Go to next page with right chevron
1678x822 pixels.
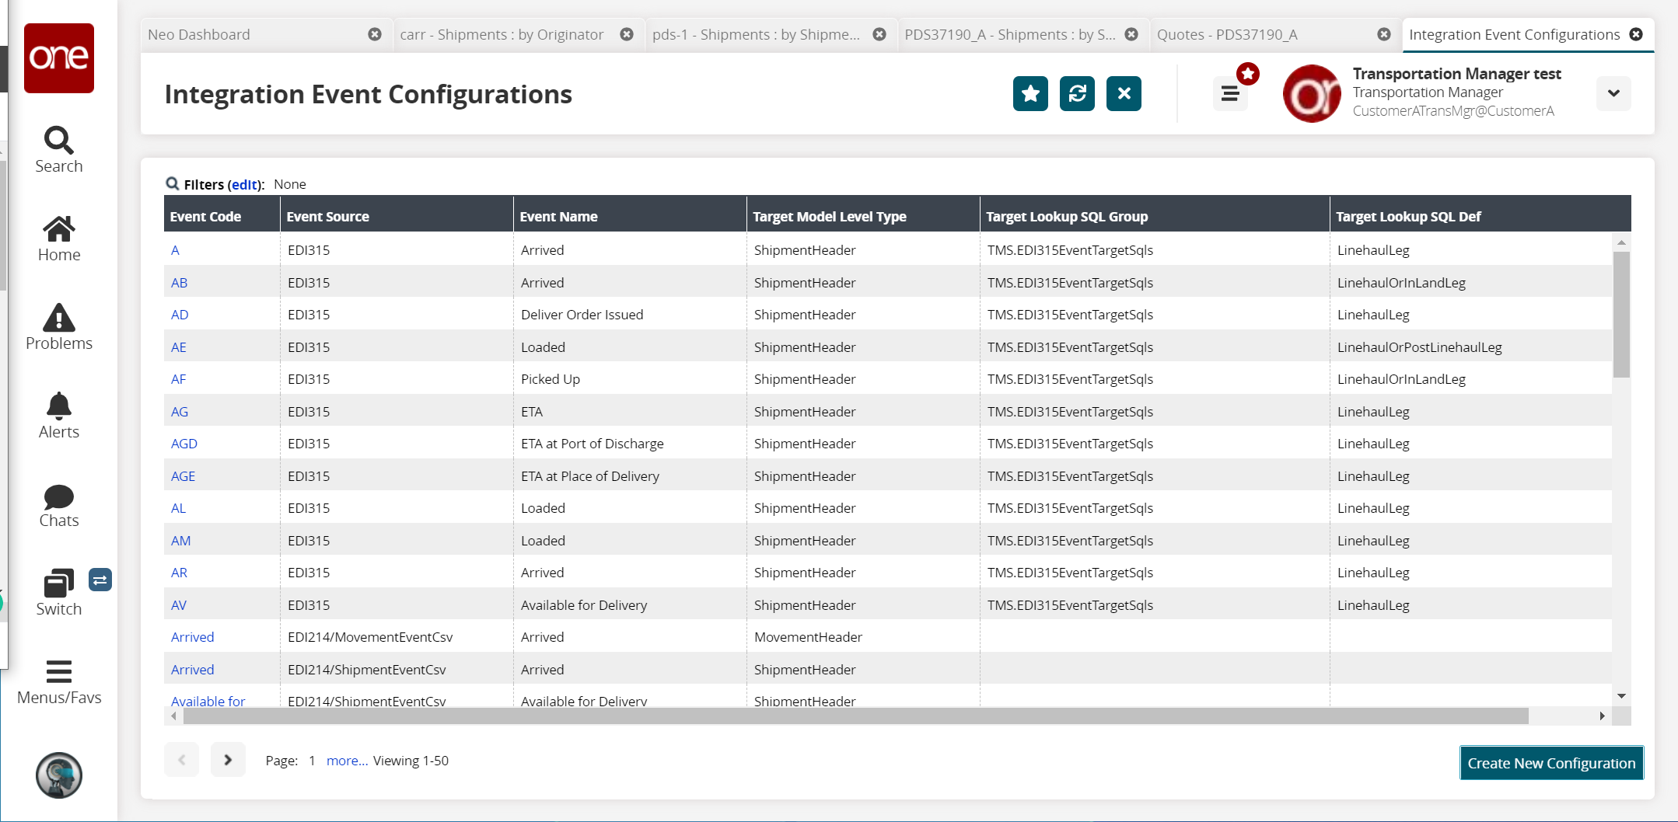[228, 760]
